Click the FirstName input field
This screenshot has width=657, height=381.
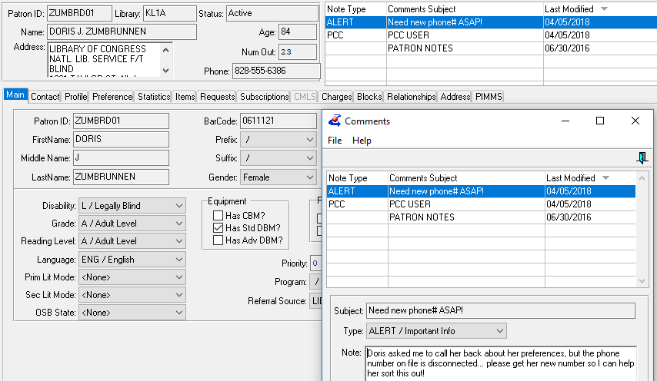tap(121, 140)
